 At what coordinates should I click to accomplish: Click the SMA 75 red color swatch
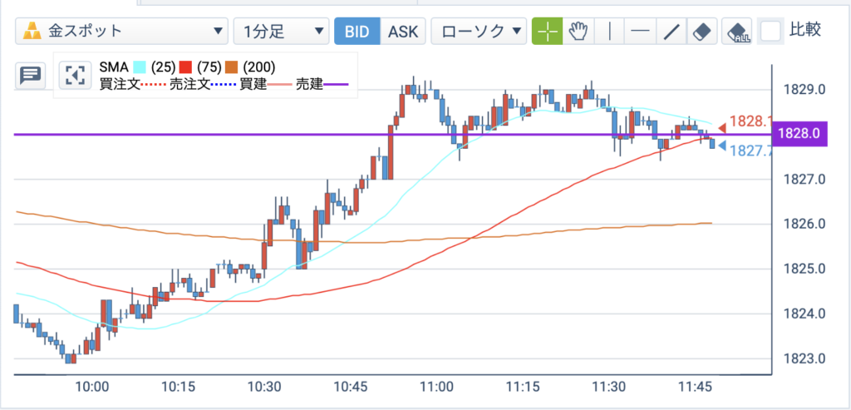185,67
